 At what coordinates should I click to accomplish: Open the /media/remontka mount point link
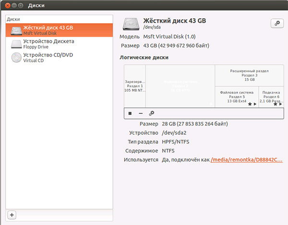click(x=247, y=160)
